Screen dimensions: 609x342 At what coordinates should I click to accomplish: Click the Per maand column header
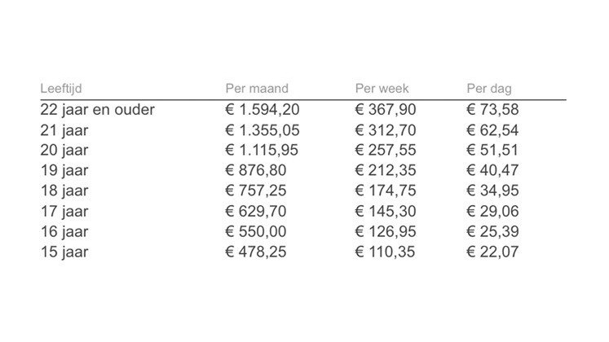click(x=257, y=89)
